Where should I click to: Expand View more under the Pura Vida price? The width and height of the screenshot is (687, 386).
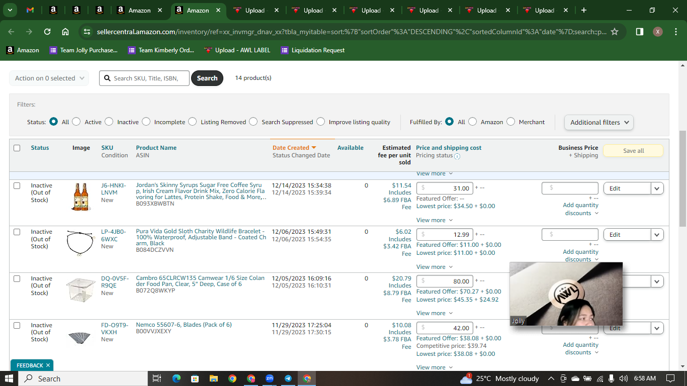(x=435, y=267)
